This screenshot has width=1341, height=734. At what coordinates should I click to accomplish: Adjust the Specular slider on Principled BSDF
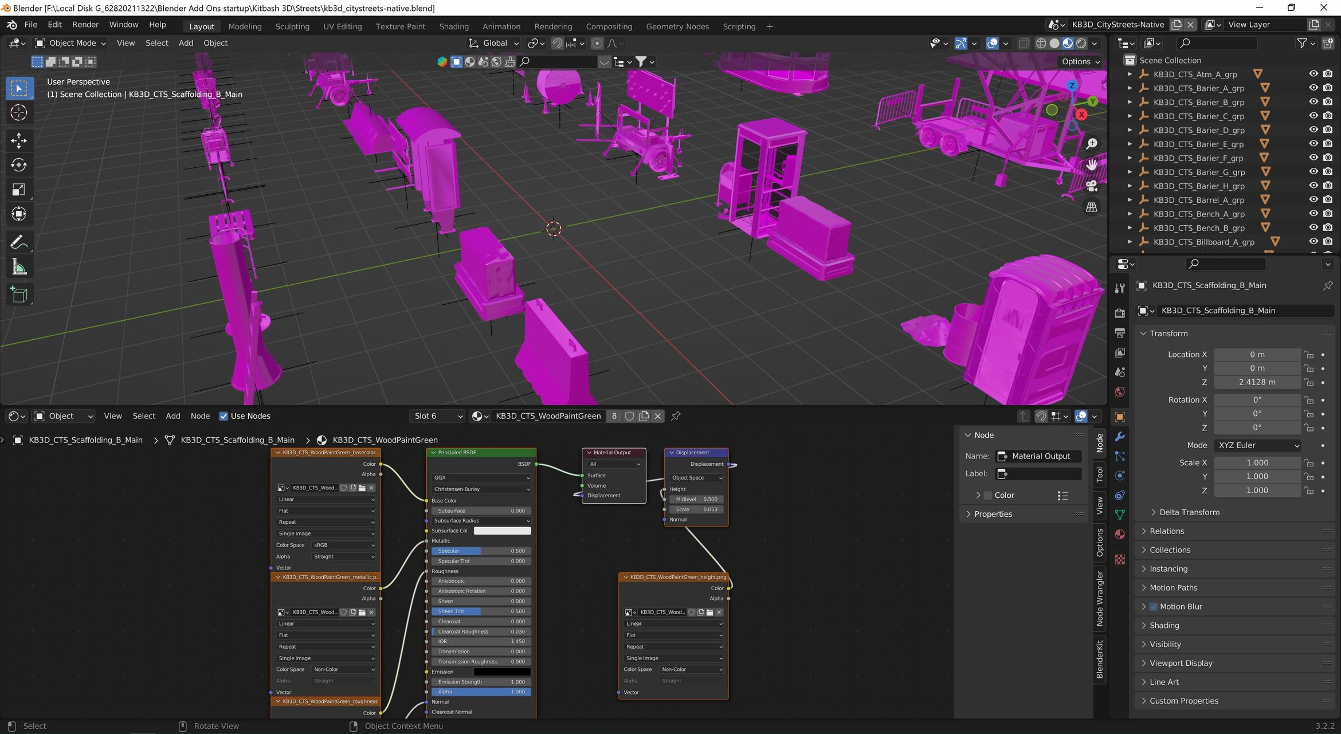481,551
